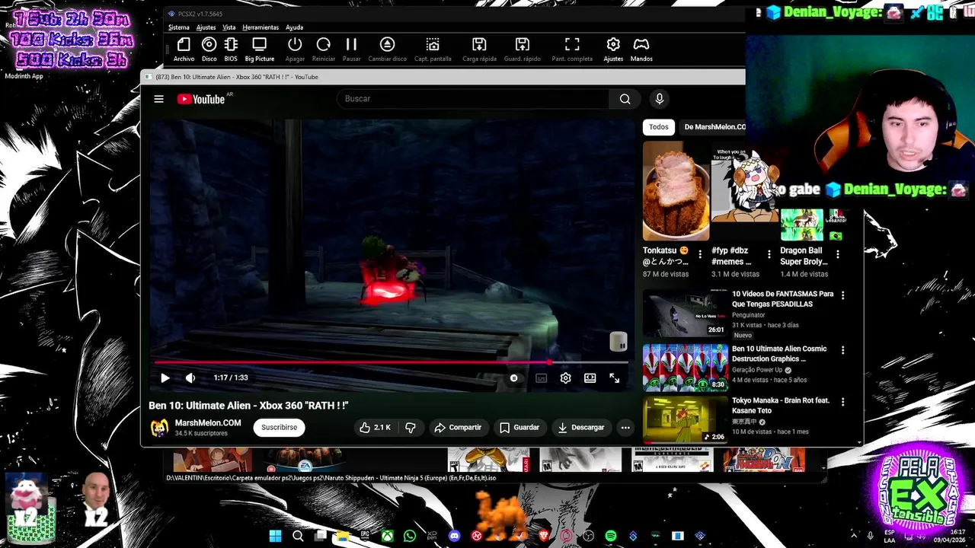Mute the YouTube video volume

[x=190, y=378]
